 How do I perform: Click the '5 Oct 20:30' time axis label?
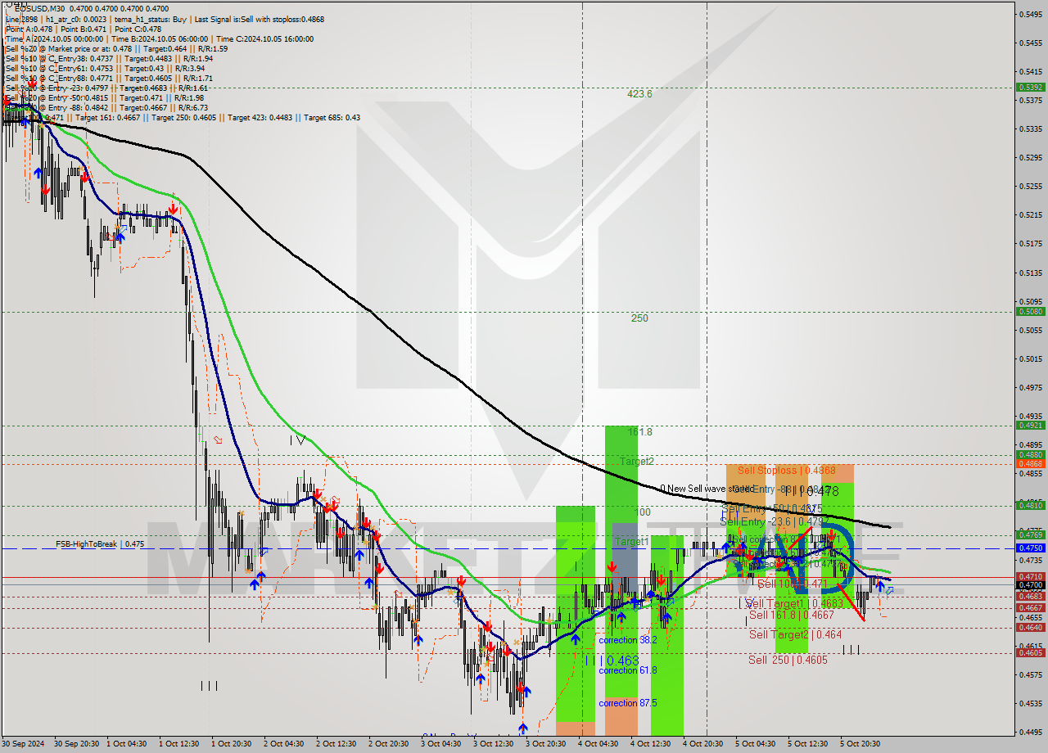860,744
